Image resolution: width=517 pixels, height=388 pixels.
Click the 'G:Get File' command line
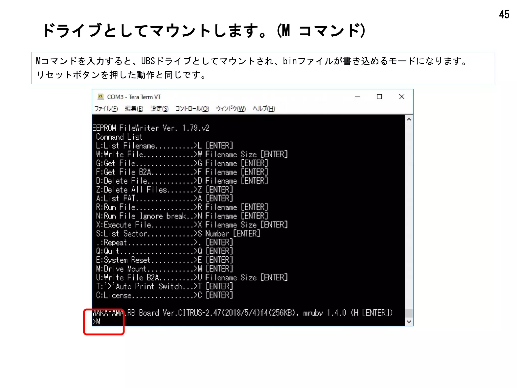[x=182, y=163]
